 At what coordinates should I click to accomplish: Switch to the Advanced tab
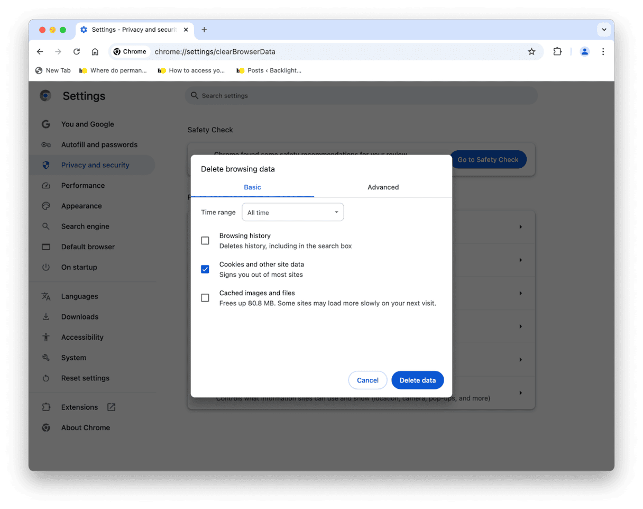(x=383, y=187)
